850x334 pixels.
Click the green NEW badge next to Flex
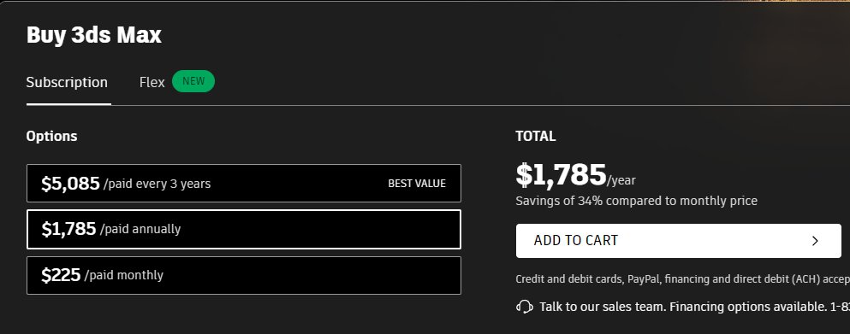(193, 81)
